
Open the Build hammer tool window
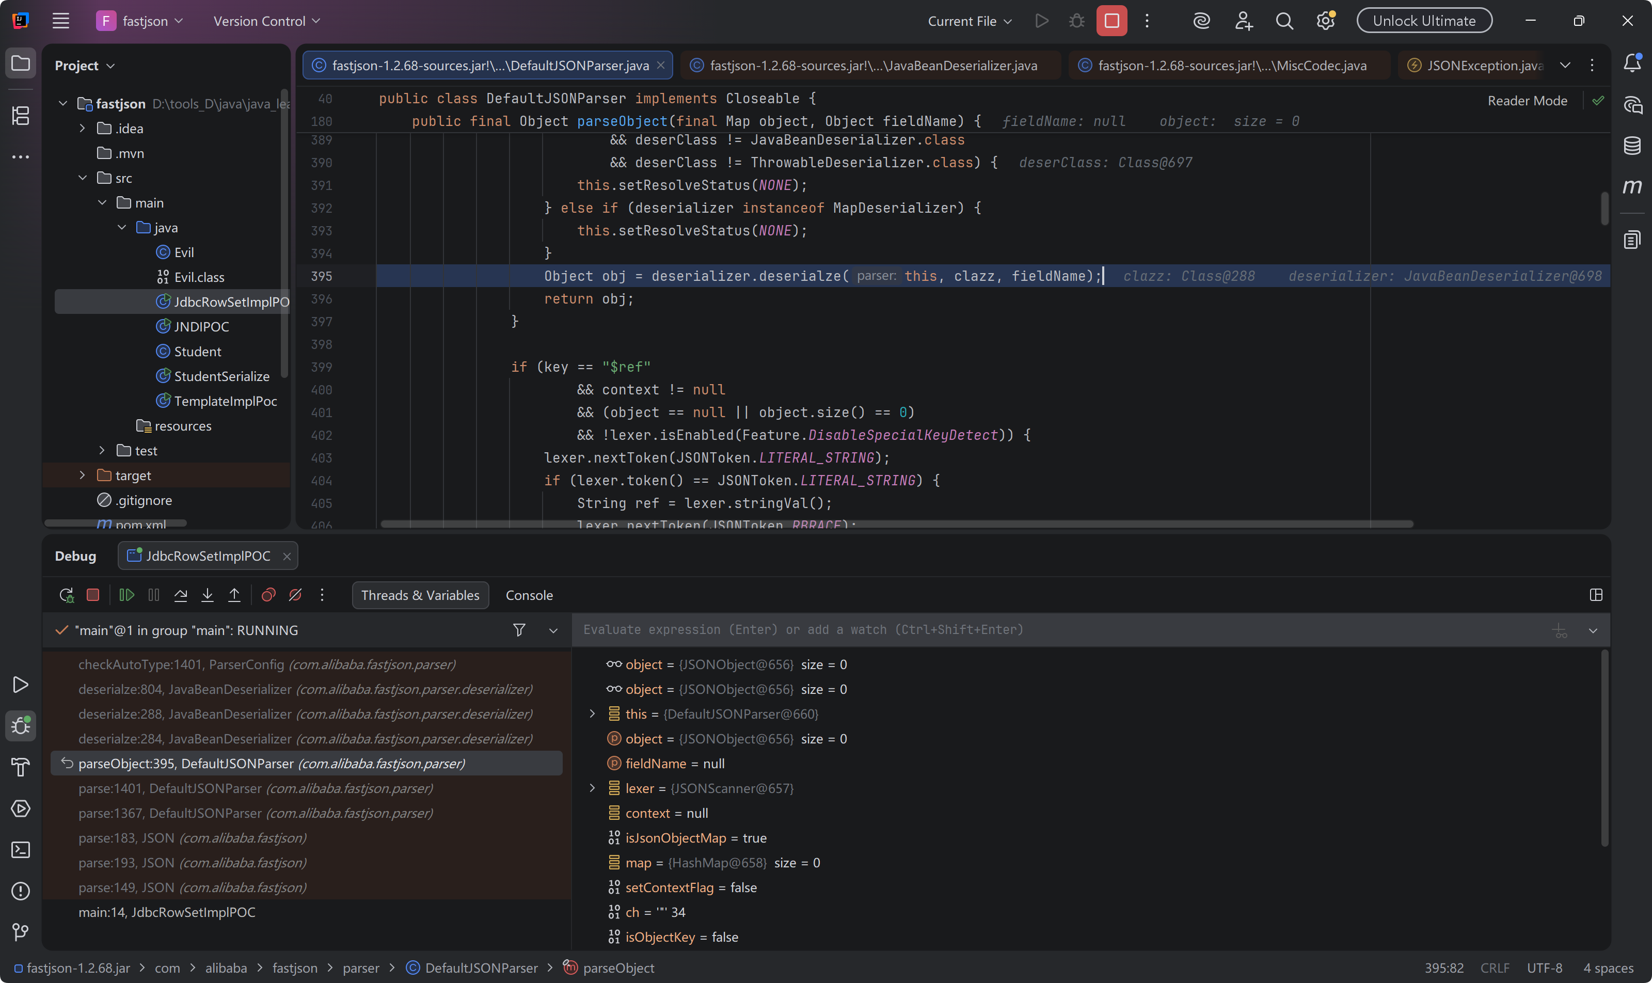click(x=21, y=767)
